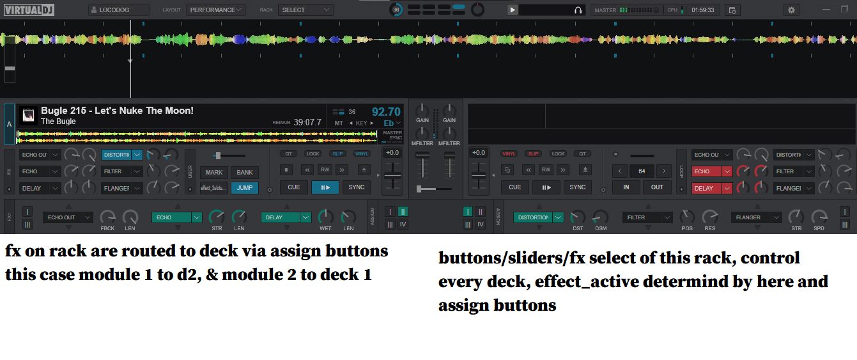Click the FBCK knob in the rack
This screenshot has width=857, height=360.
(107, 217)
